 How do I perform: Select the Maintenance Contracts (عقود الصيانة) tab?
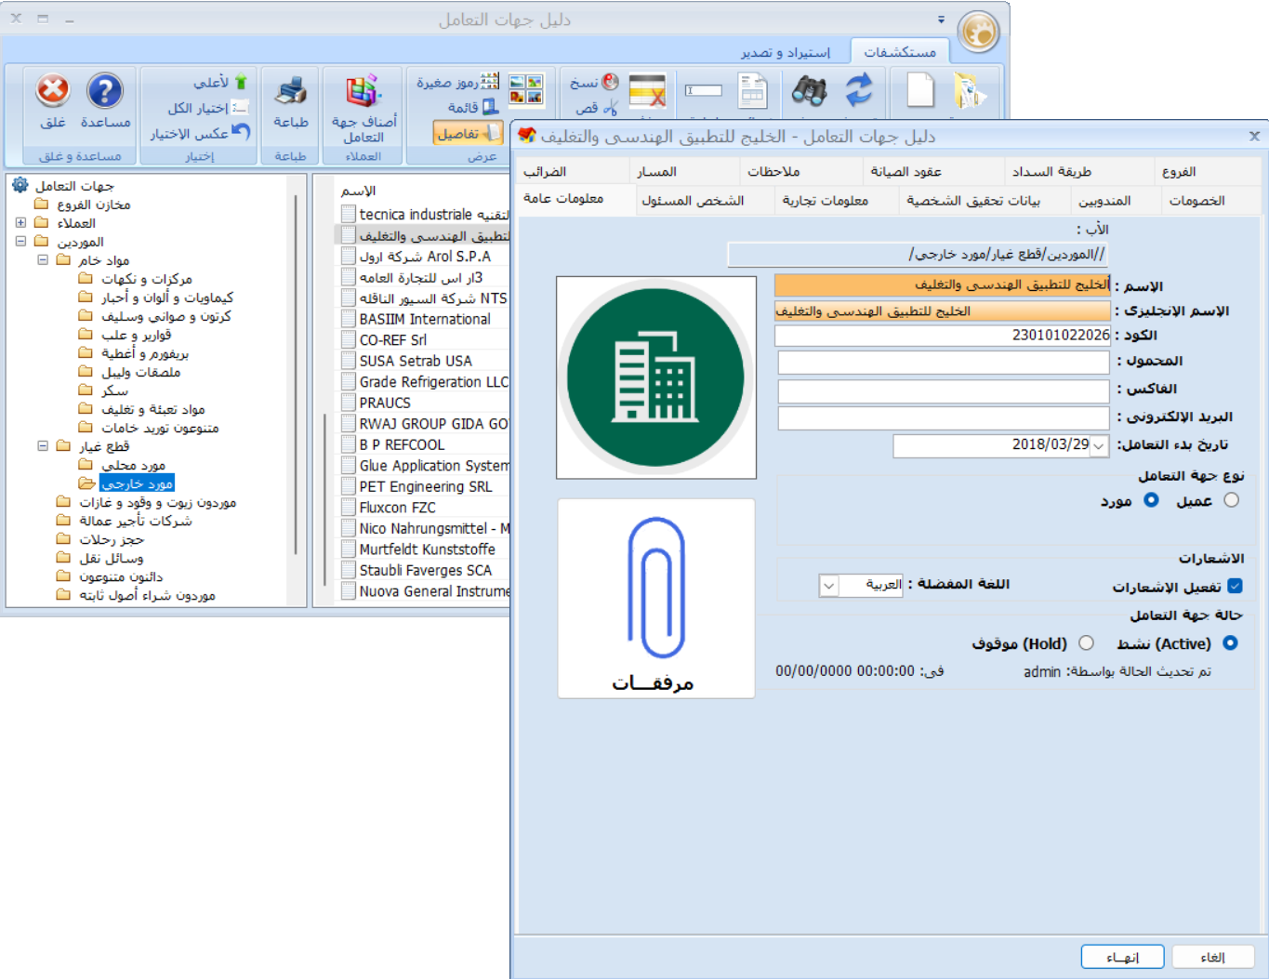906,172
